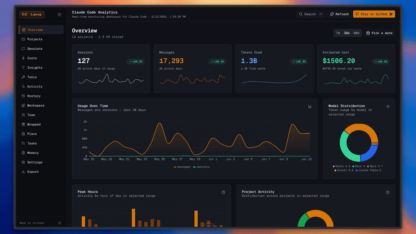Click the Sessions count 127
The image size is (416, 234).
84,61
